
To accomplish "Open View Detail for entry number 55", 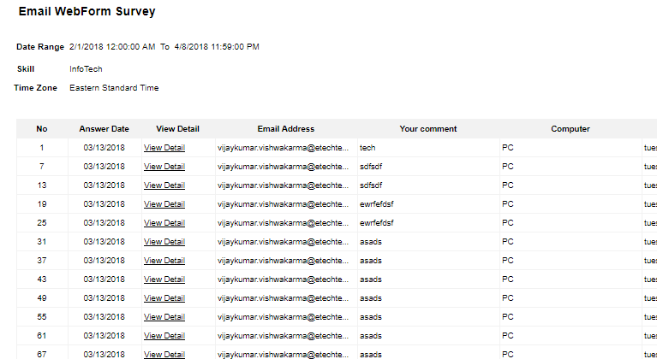I will pyautogui.click(x=164, y=317).
